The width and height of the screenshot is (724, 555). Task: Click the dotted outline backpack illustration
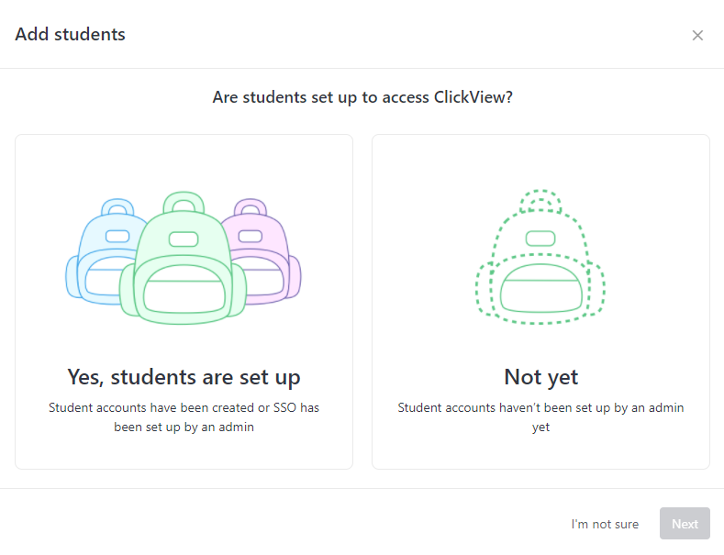pos(540,257)
